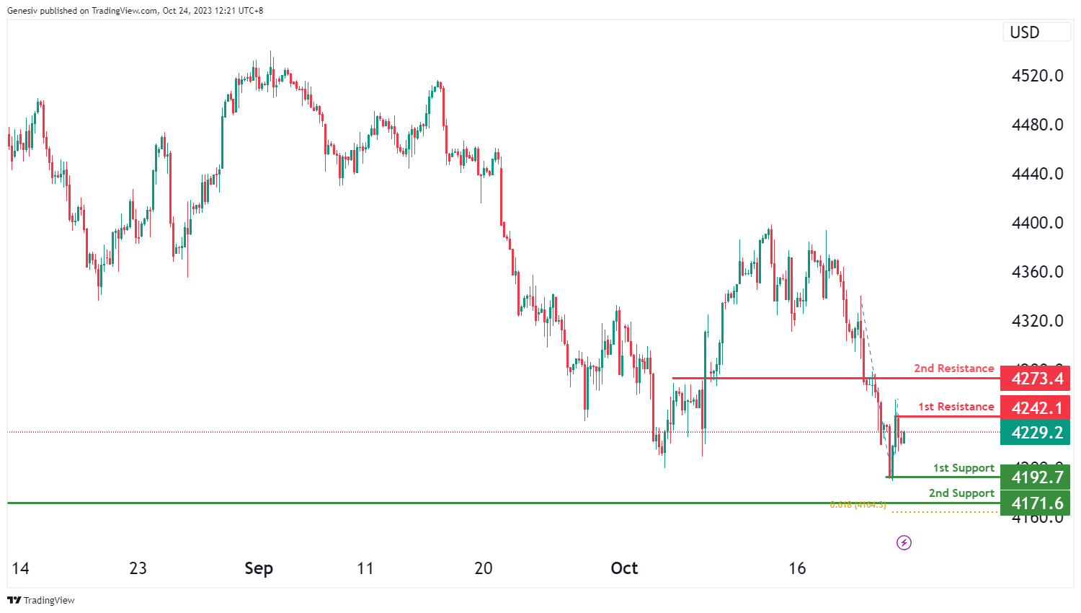Select the green 4192.7 support price tag
The height and width of the screenshot is (613, 1081).
tap(1036, 477)
